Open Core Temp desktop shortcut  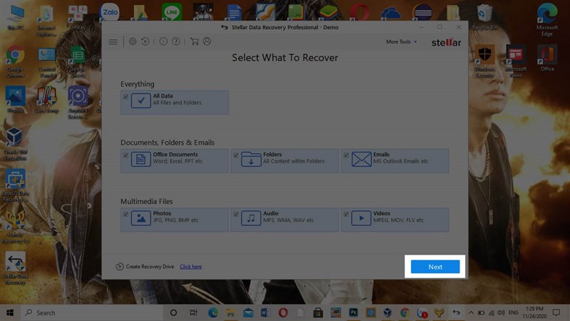pos(46,100)
